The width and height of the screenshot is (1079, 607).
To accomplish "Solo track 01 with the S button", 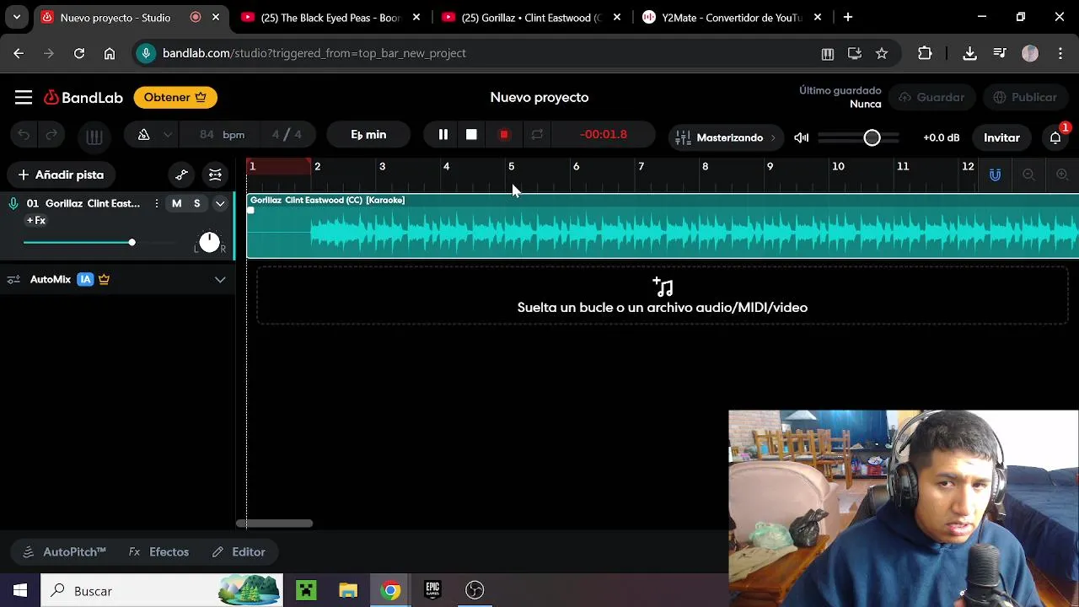I will (197, 203).
